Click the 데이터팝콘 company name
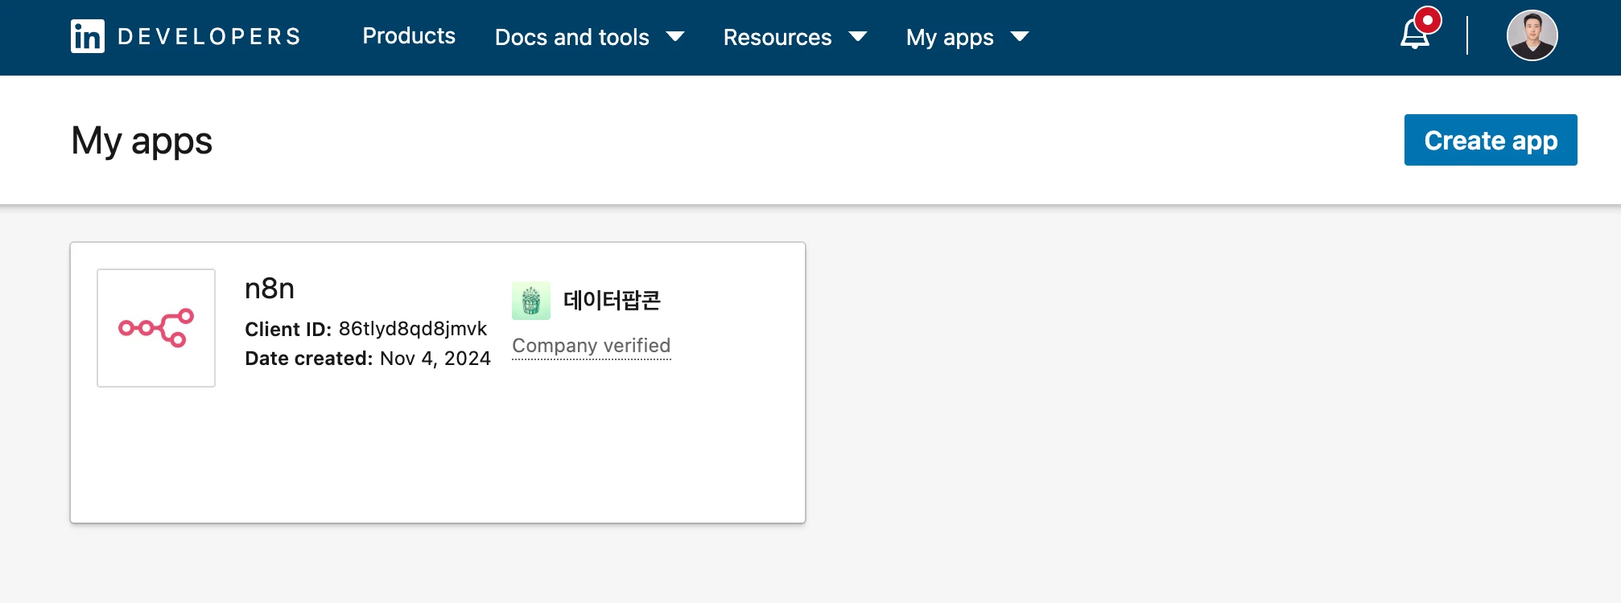This screenshot has height=603, width=1621. (x=612, y=301)
